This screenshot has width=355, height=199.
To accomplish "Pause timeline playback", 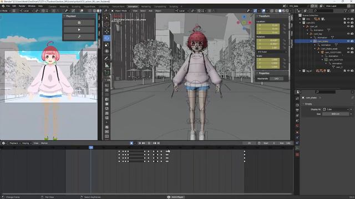I will coord(149,143).
